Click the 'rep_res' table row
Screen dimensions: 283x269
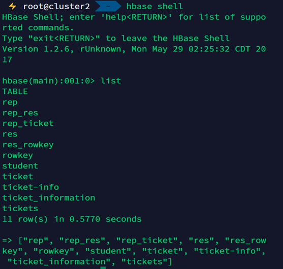pos(20,113)
